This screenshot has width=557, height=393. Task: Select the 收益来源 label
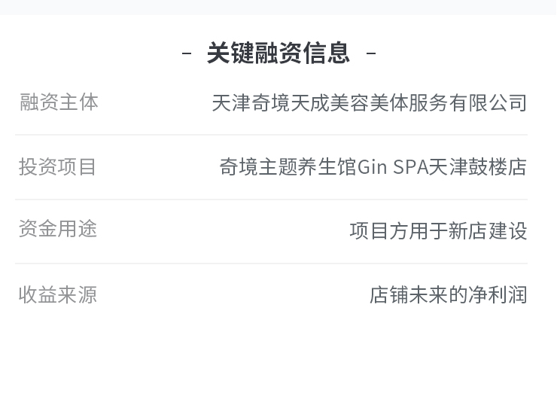(x=57, y=294)
